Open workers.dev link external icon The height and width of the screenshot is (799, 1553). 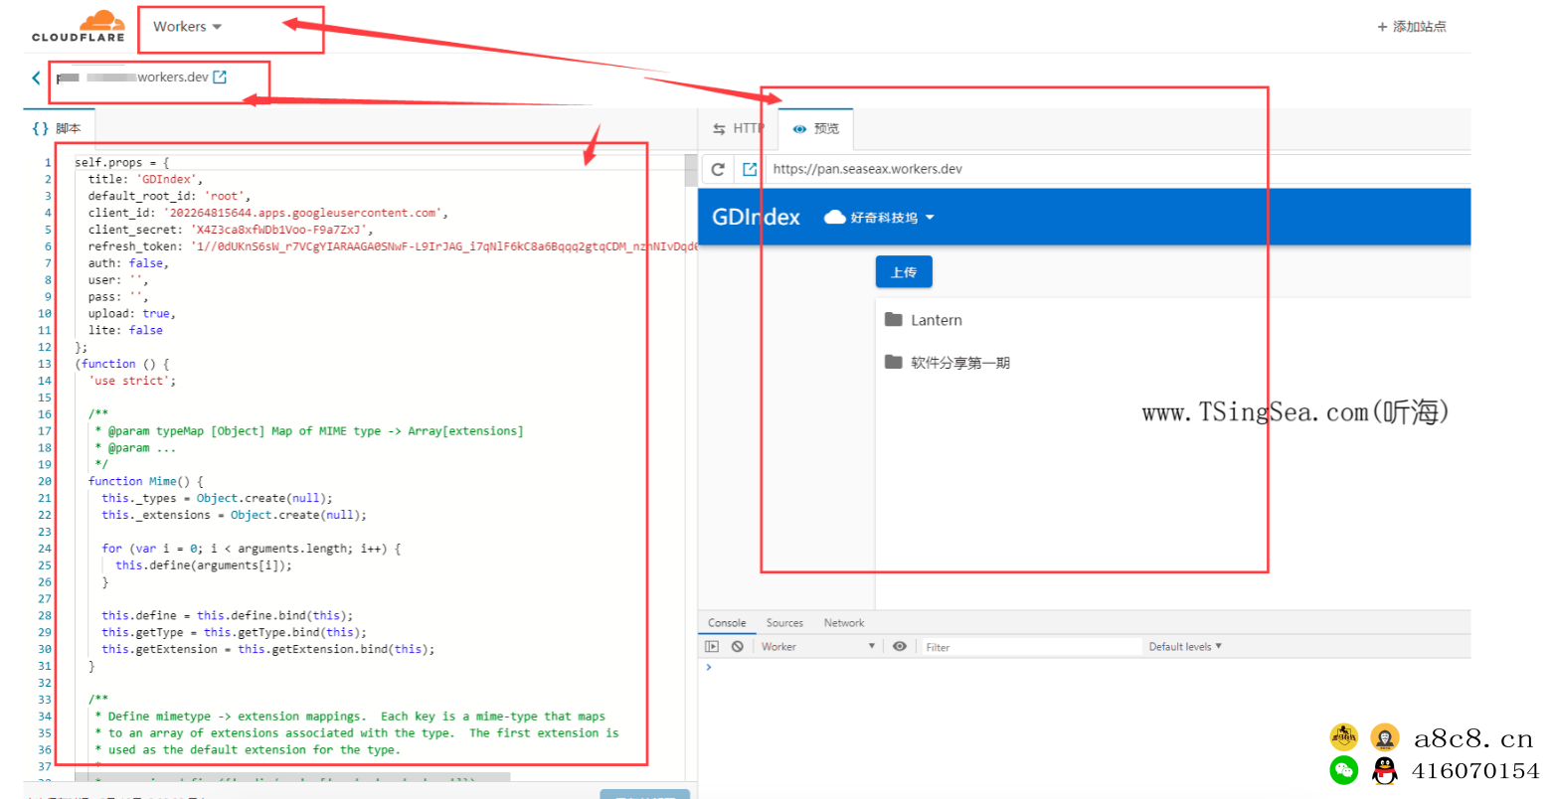click(220, 77)
